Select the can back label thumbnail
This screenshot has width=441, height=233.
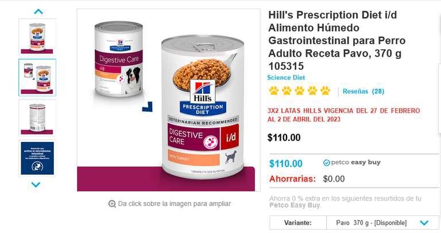click(x=37, y=118)
